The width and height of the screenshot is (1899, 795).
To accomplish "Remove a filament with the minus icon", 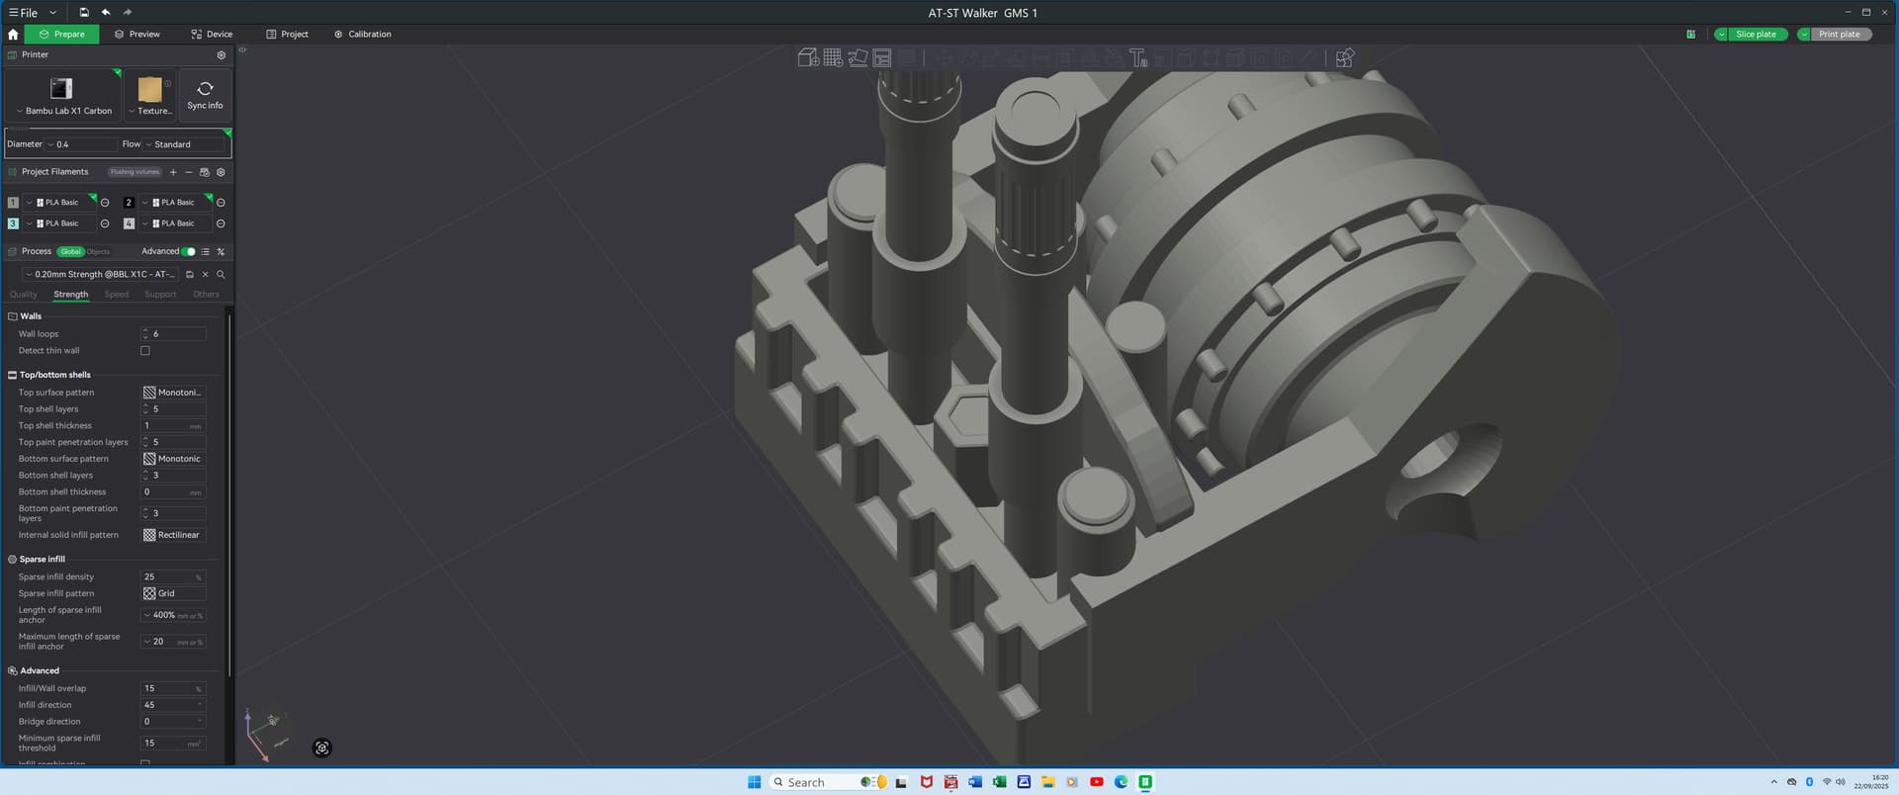I will point(189,172).
